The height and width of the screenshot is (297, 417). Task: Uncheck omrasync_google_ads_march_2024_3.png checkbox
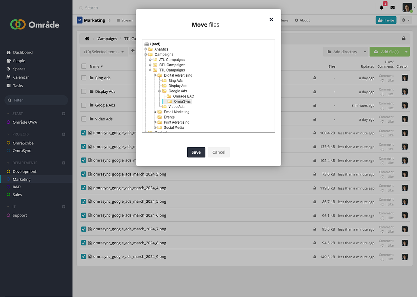coord(84,174)
